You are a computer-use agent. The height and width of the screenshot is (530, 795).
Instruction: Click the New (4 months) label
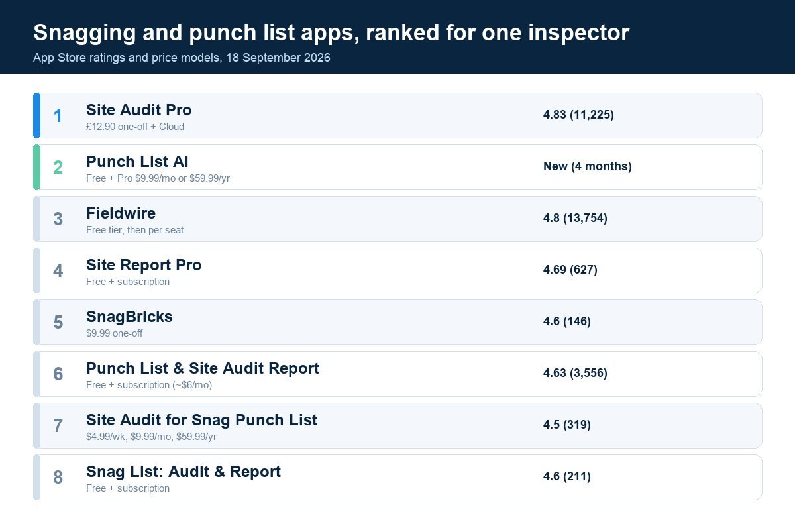click(x=588, y=166)
